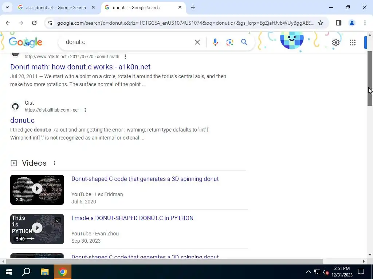Screen dimensions: 373x279
Task: Play the Lex Fridman donut video thumbnail
Action: point(37,190)
